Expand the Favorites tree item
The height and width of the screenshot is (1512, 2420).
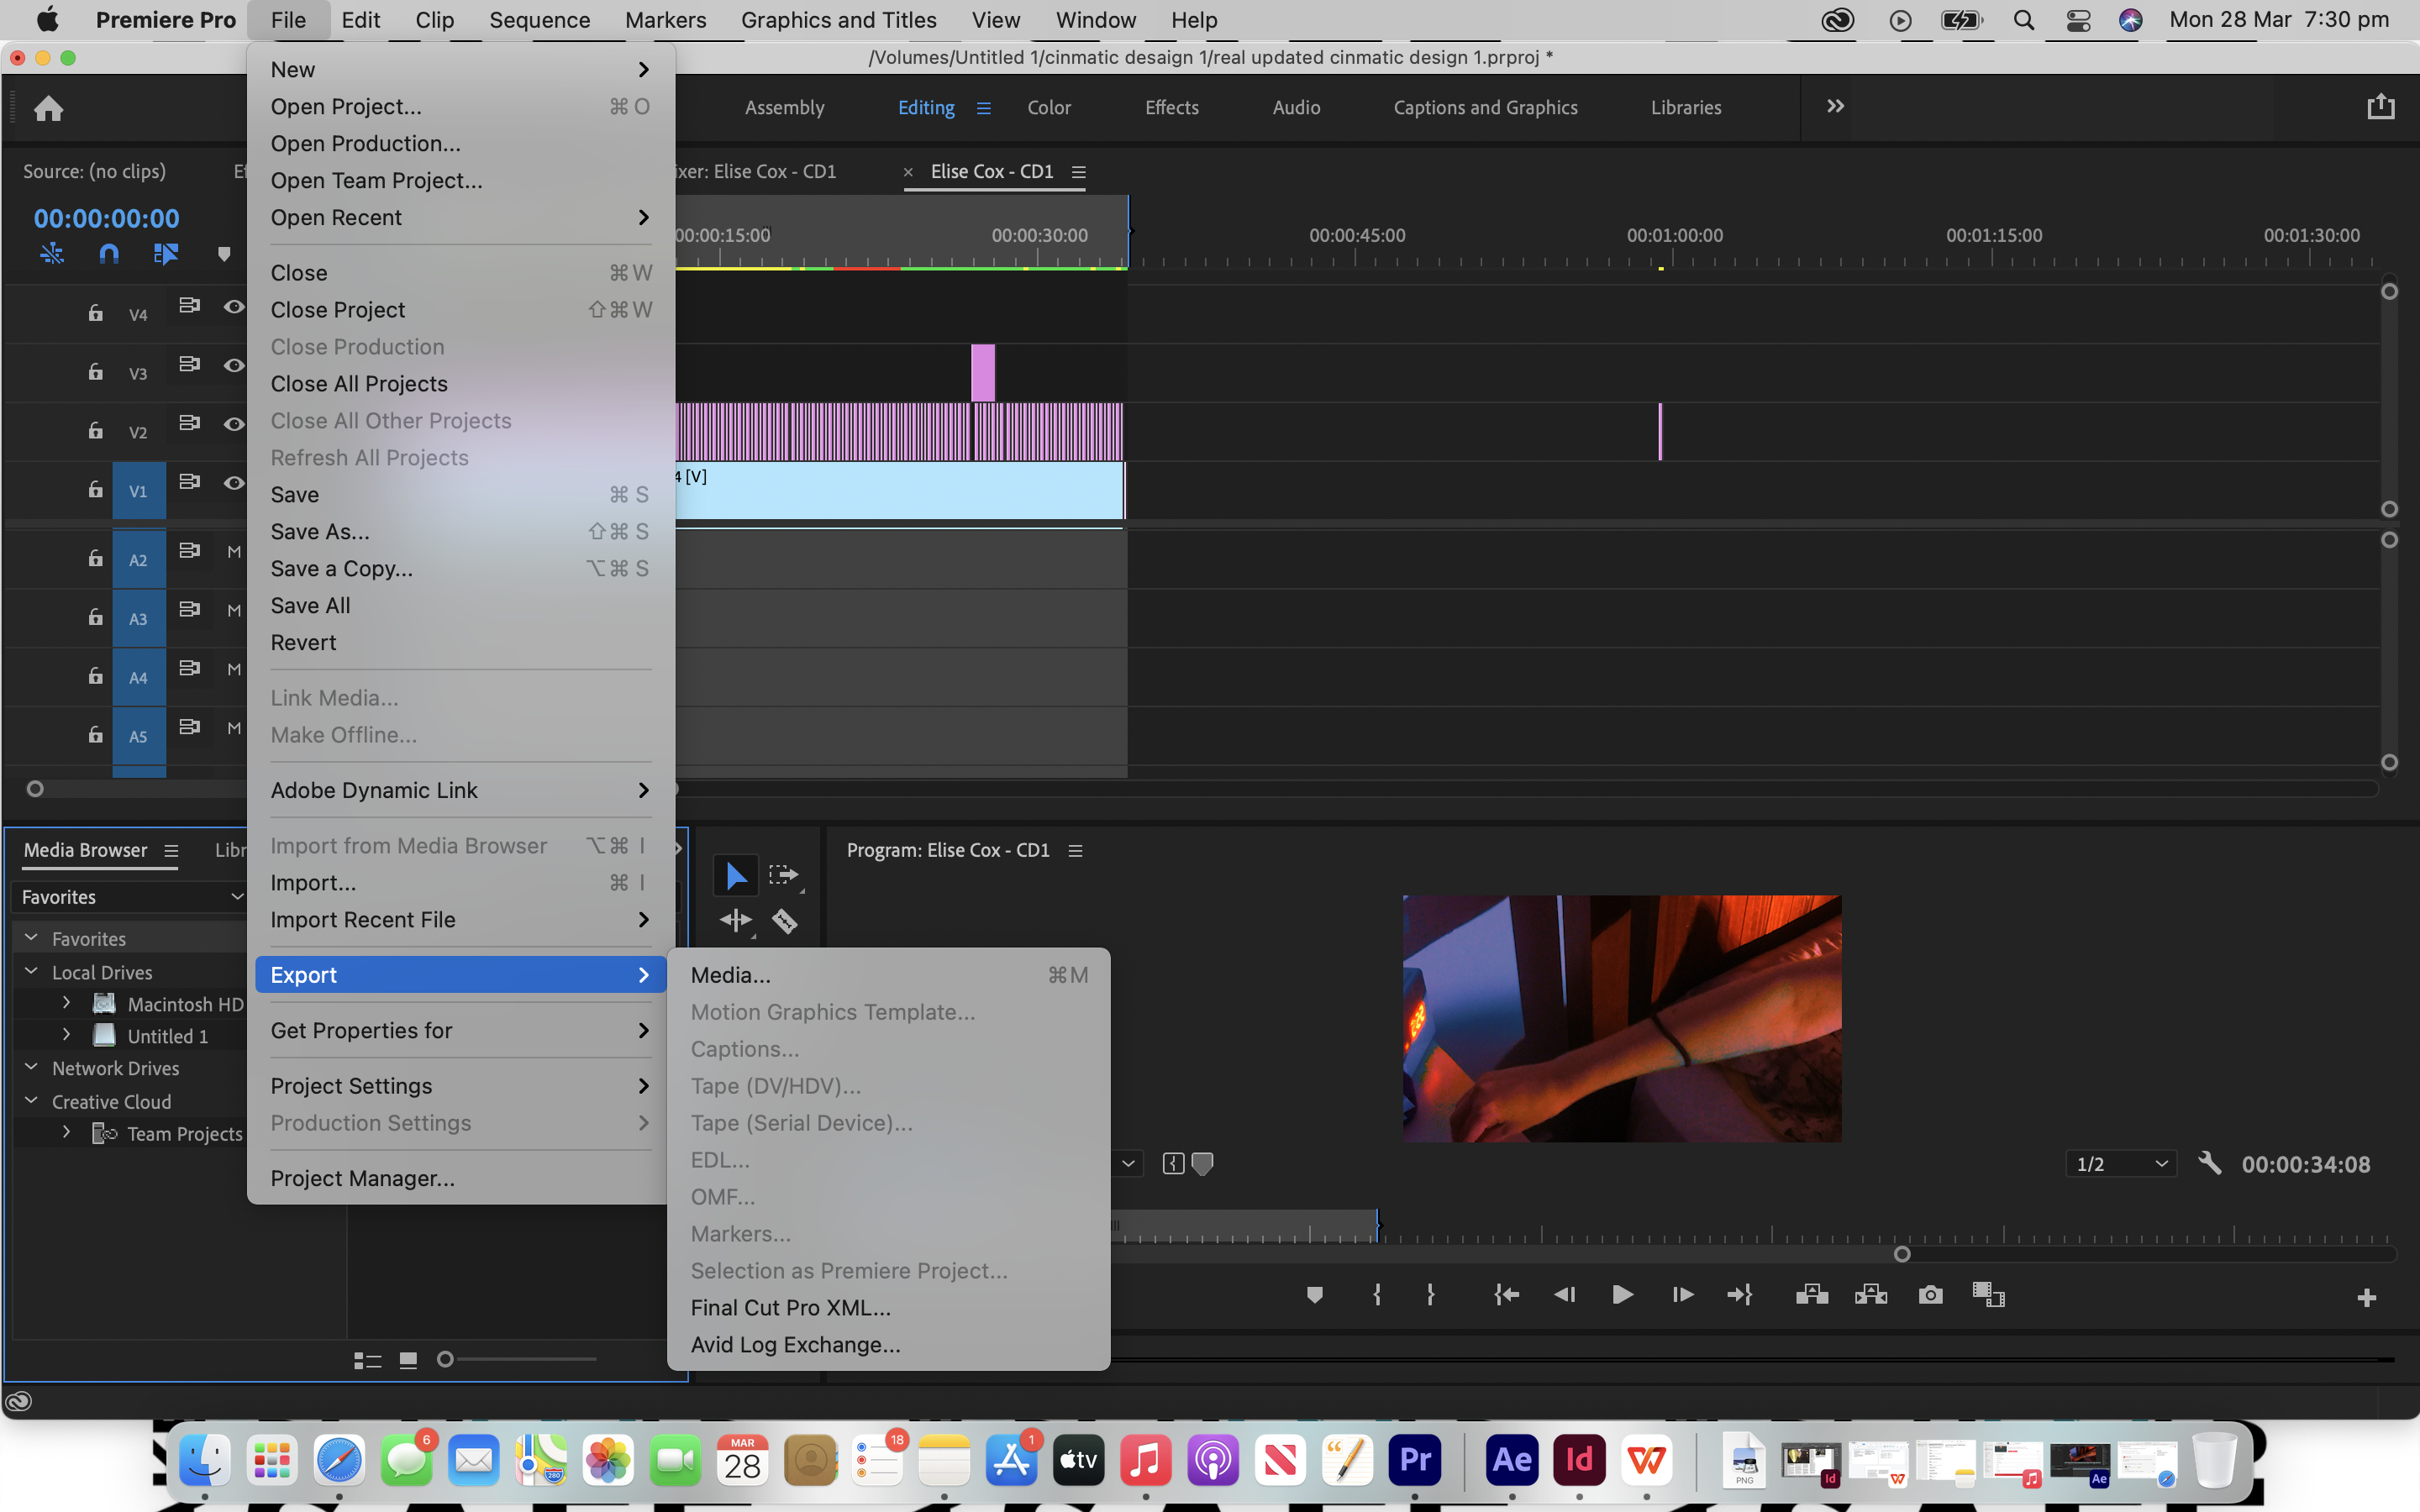click(x=29, y=937)
